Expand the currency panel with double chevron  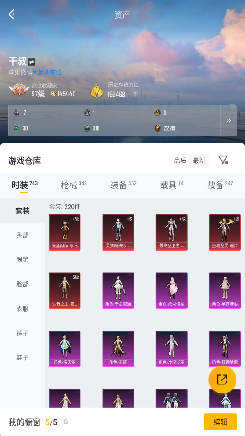[x=229, y=120]
